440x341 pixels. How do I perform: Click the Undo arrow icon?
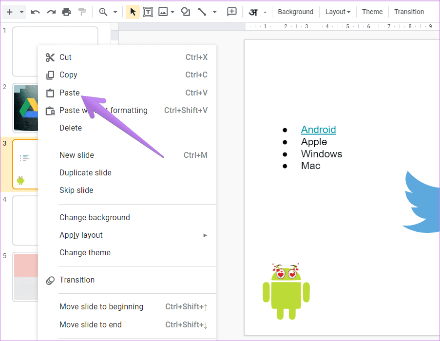tap(36, 12)
